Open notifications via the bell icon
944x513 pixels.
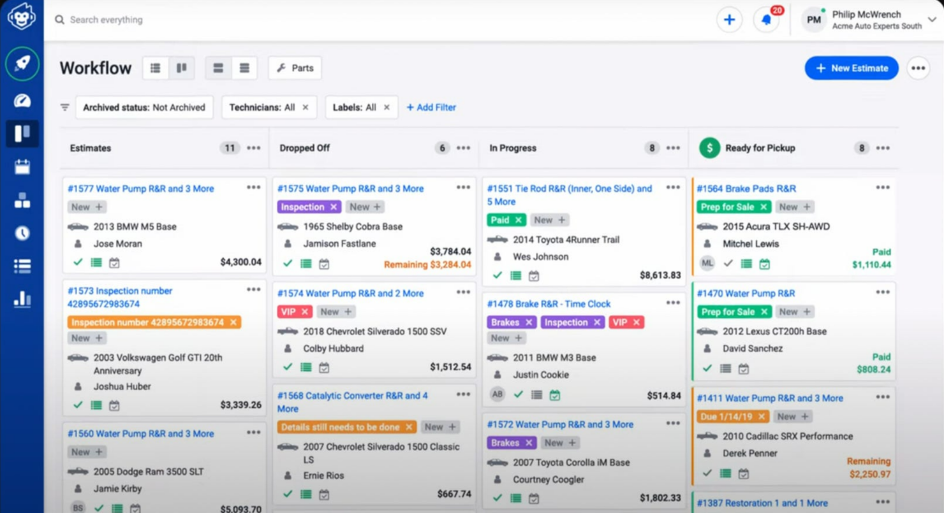coord(766,20)
